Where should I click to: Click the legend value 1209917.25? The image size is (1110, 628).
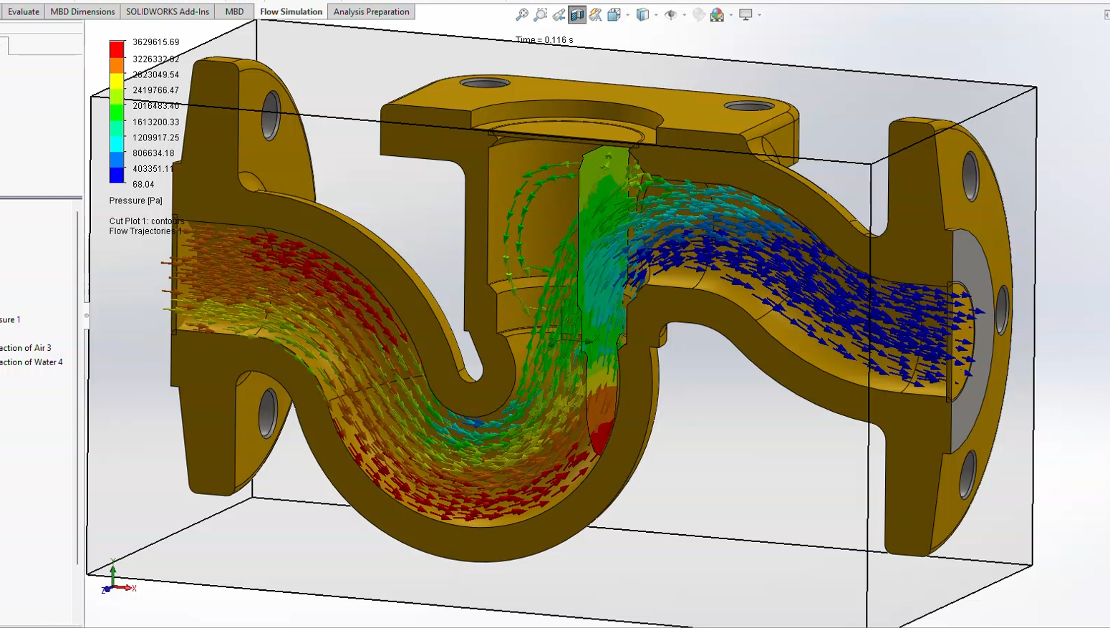tap(156, 137)
